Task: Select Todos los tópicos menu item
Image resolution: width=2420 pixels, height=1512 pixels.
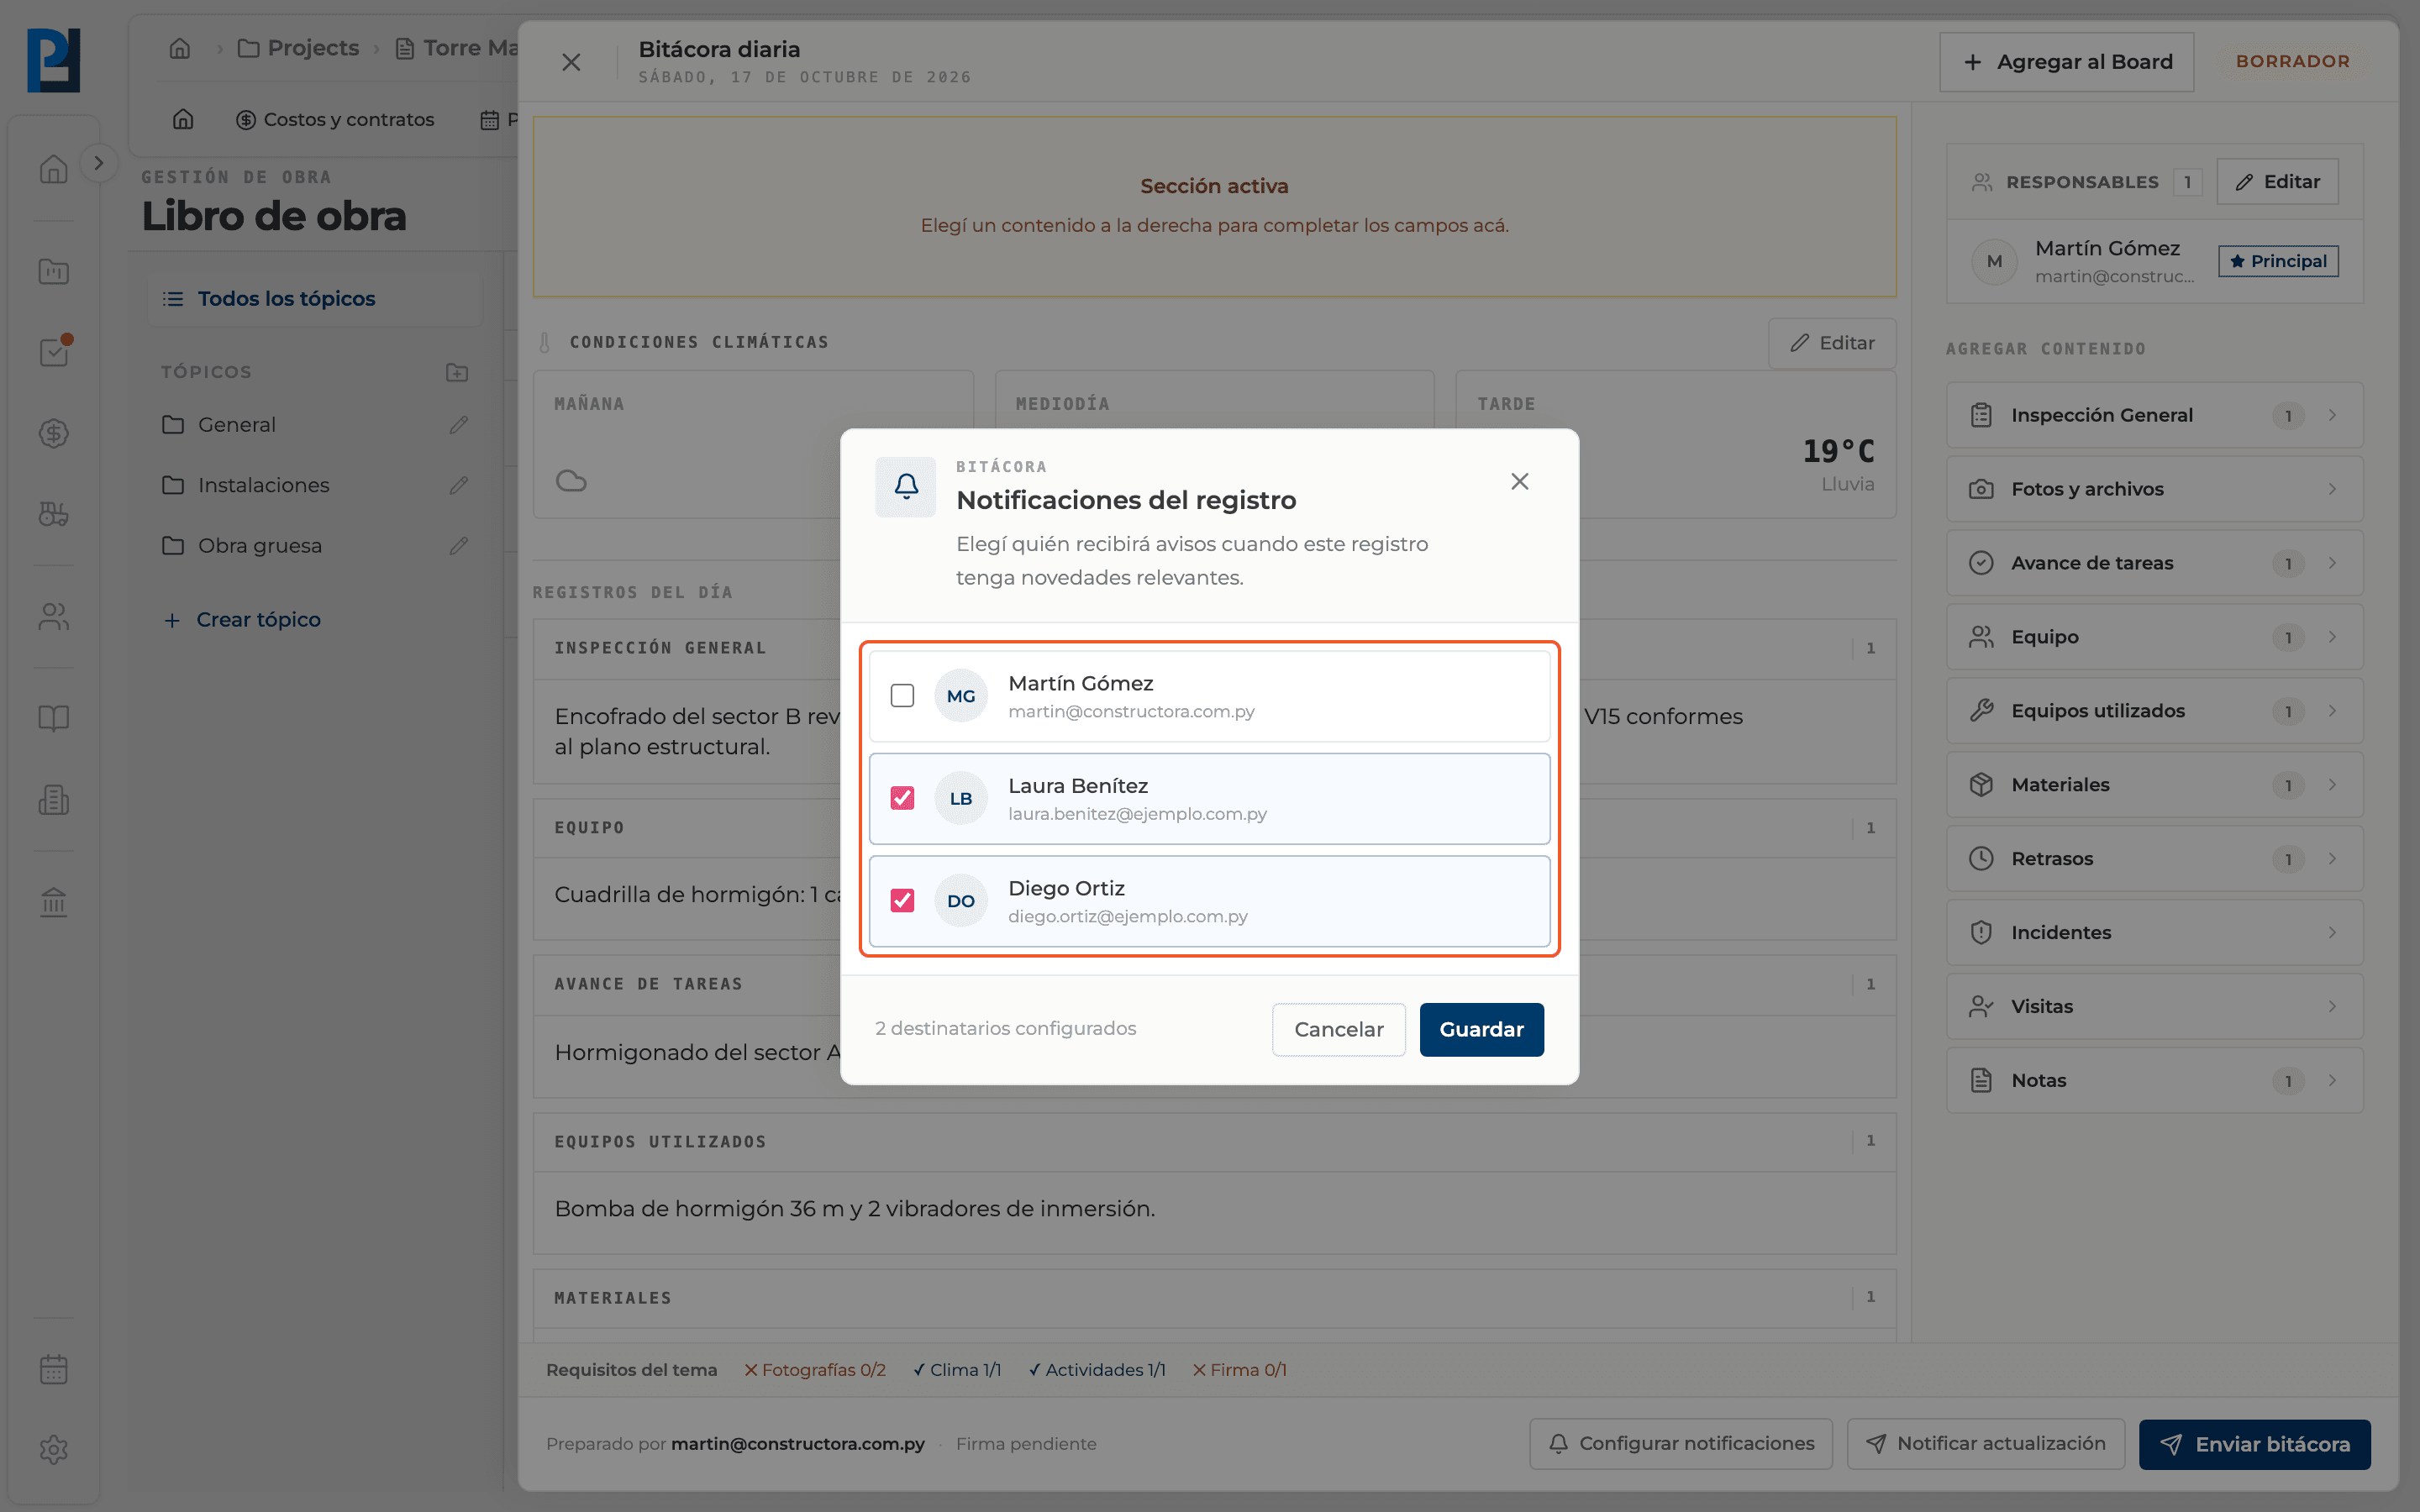Action: pyautogui.click(x=314, y=299)
